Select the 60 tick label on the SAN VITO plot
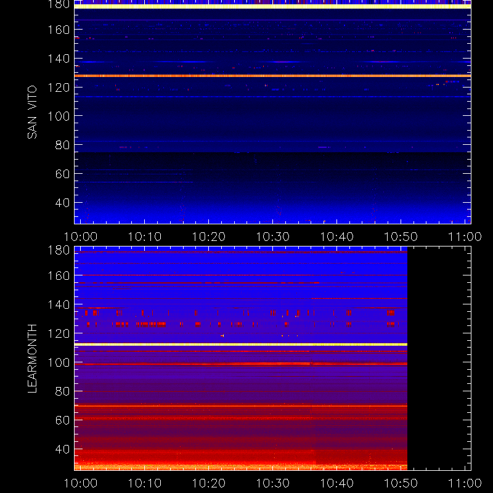Screen dimensions: 493x493 click(62, 174)
